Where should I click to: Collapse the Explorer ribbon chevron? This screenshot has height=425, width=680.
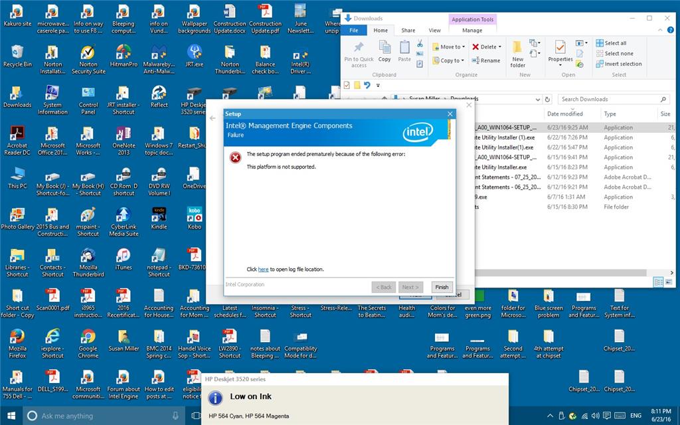click(x=660, y=30)
